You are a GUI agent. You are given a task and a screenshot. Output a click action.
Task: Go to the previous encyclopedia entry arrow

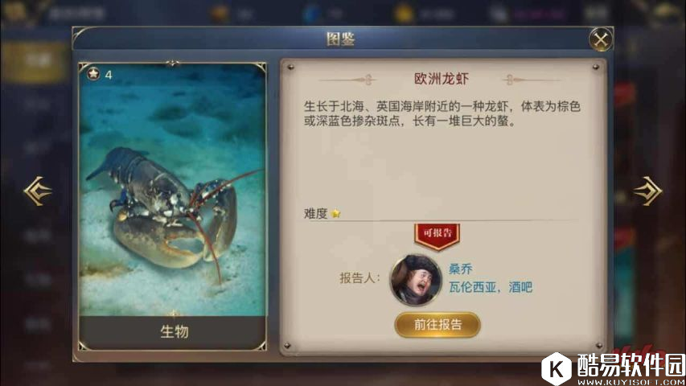(x=38, y=191)
